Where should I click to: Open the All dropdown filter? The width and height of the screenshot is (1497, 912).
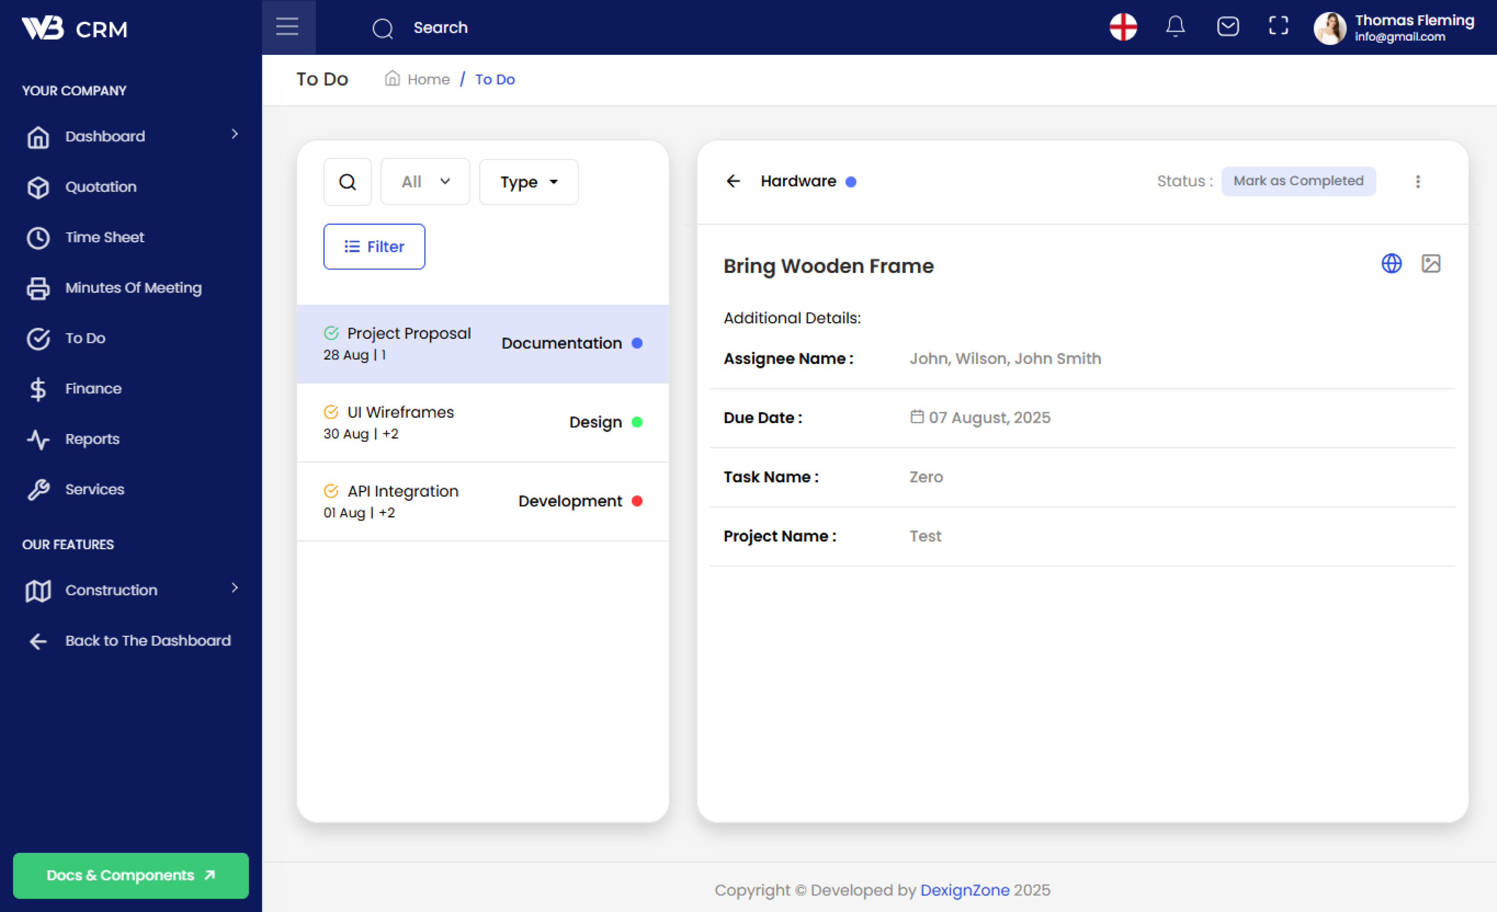click(x=425, y=182)
